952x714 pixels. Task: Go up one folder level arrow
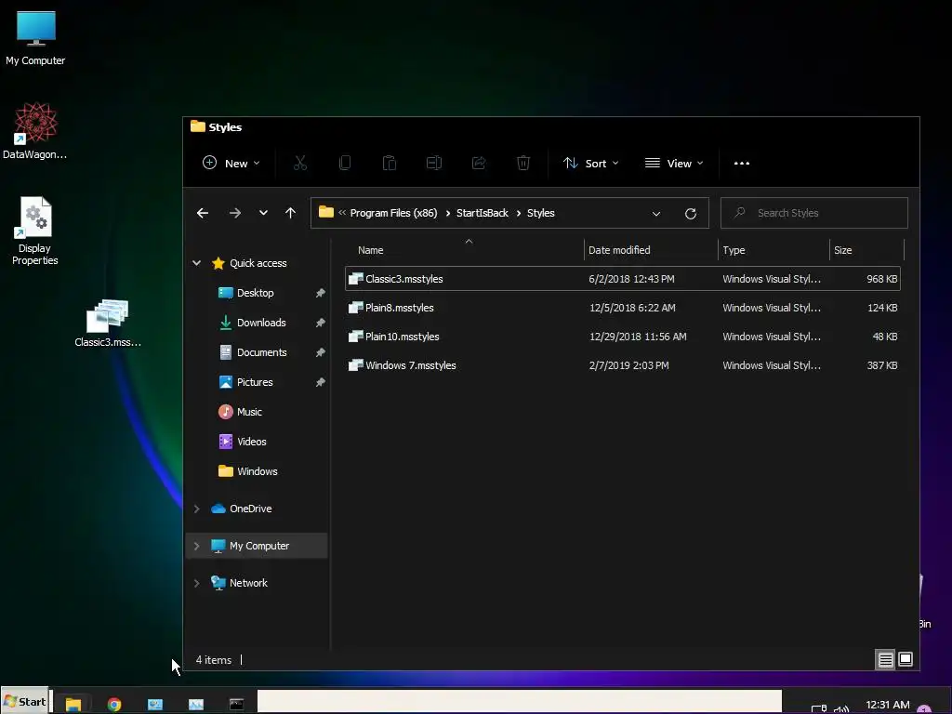point(290,213)
